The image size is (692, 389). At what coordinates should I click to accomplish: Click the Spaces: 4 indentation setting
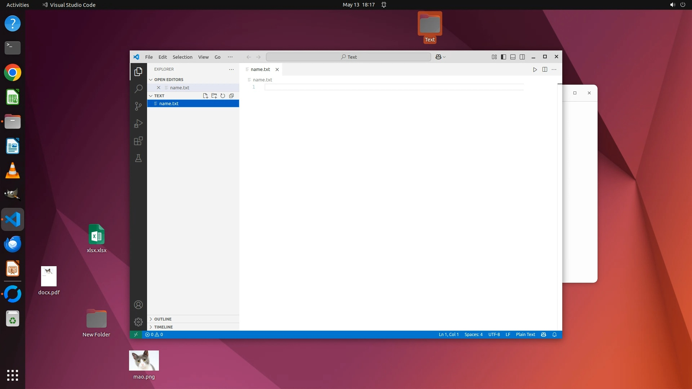[473, 335]
